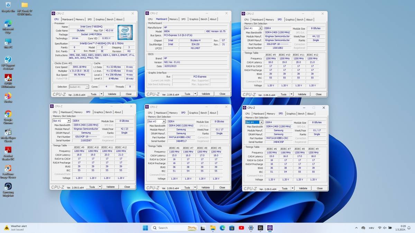Open the Recycle Bin desktop icon
This screenshot has height=233, width=415.
(8, 7)
